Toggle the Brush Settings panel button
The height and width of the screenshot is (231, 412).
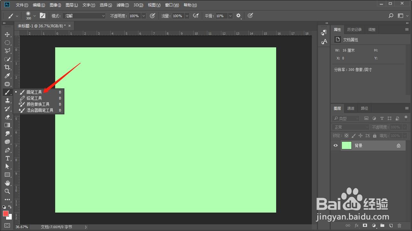(x=42, y=16)
